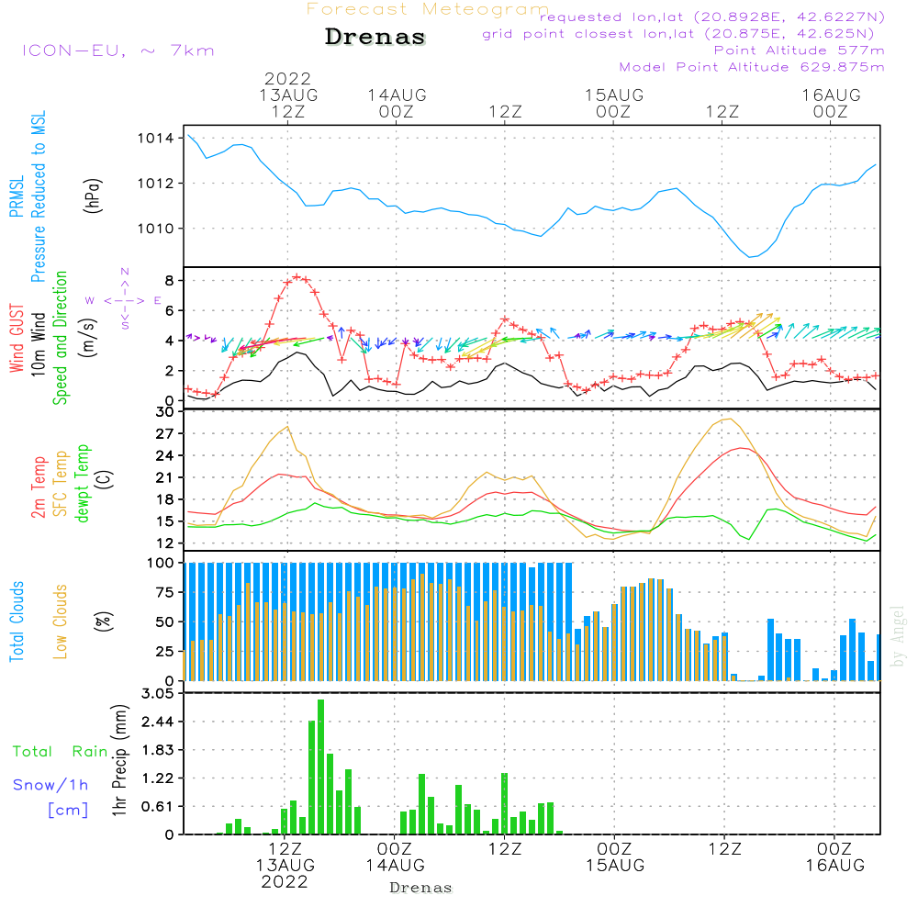Image resolution: width=918 pixels, height=918 pixels.
Task: Click the '1010' pressure axis value
Action: [x=156, y=229]
